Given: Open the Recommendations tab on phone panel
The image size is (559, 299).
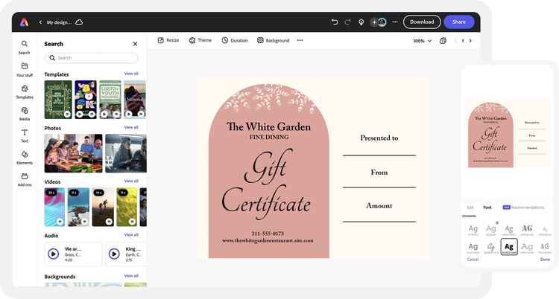Looking at the screenshot, I should 523,208.
